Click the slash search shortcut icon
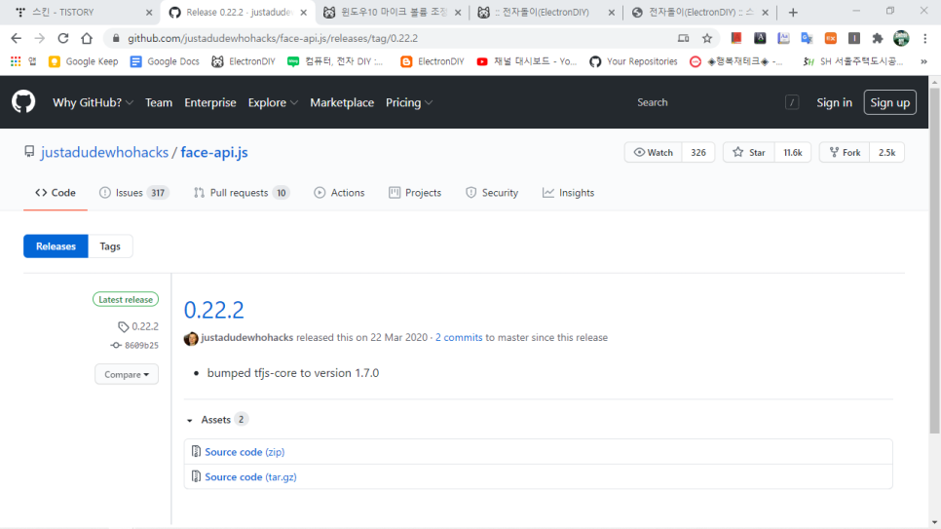941x529 pixels. (x=792, y=102)
